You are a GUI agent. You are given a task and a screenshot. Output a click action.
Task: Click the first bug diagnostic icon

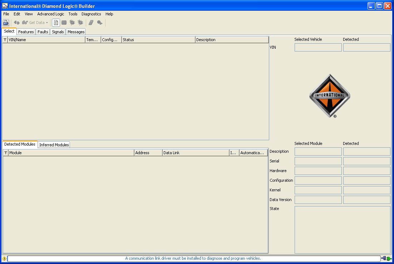click(x=72, y=23)
